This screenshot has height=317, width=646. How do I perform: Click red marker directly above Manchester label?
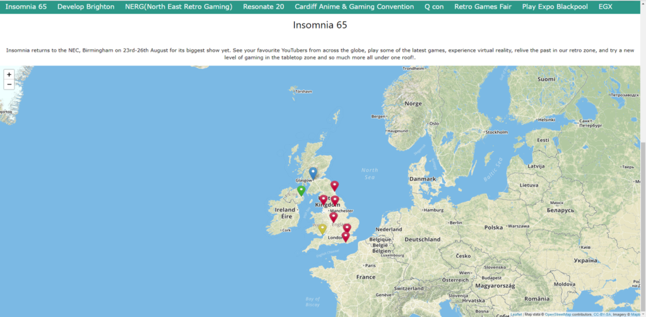click(336, 201)
